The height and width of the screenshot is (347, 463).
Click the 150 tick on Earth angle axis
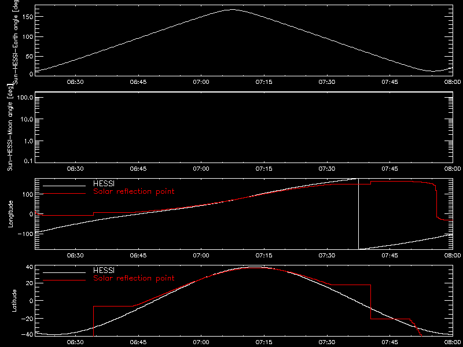coord(27,17)
